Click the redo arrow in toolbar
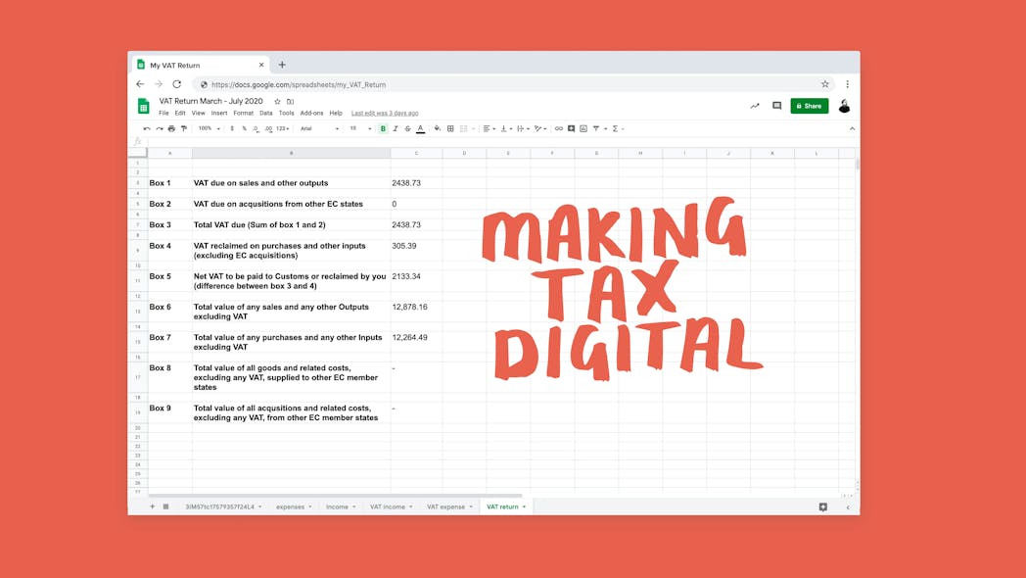 tap(159, 129)
